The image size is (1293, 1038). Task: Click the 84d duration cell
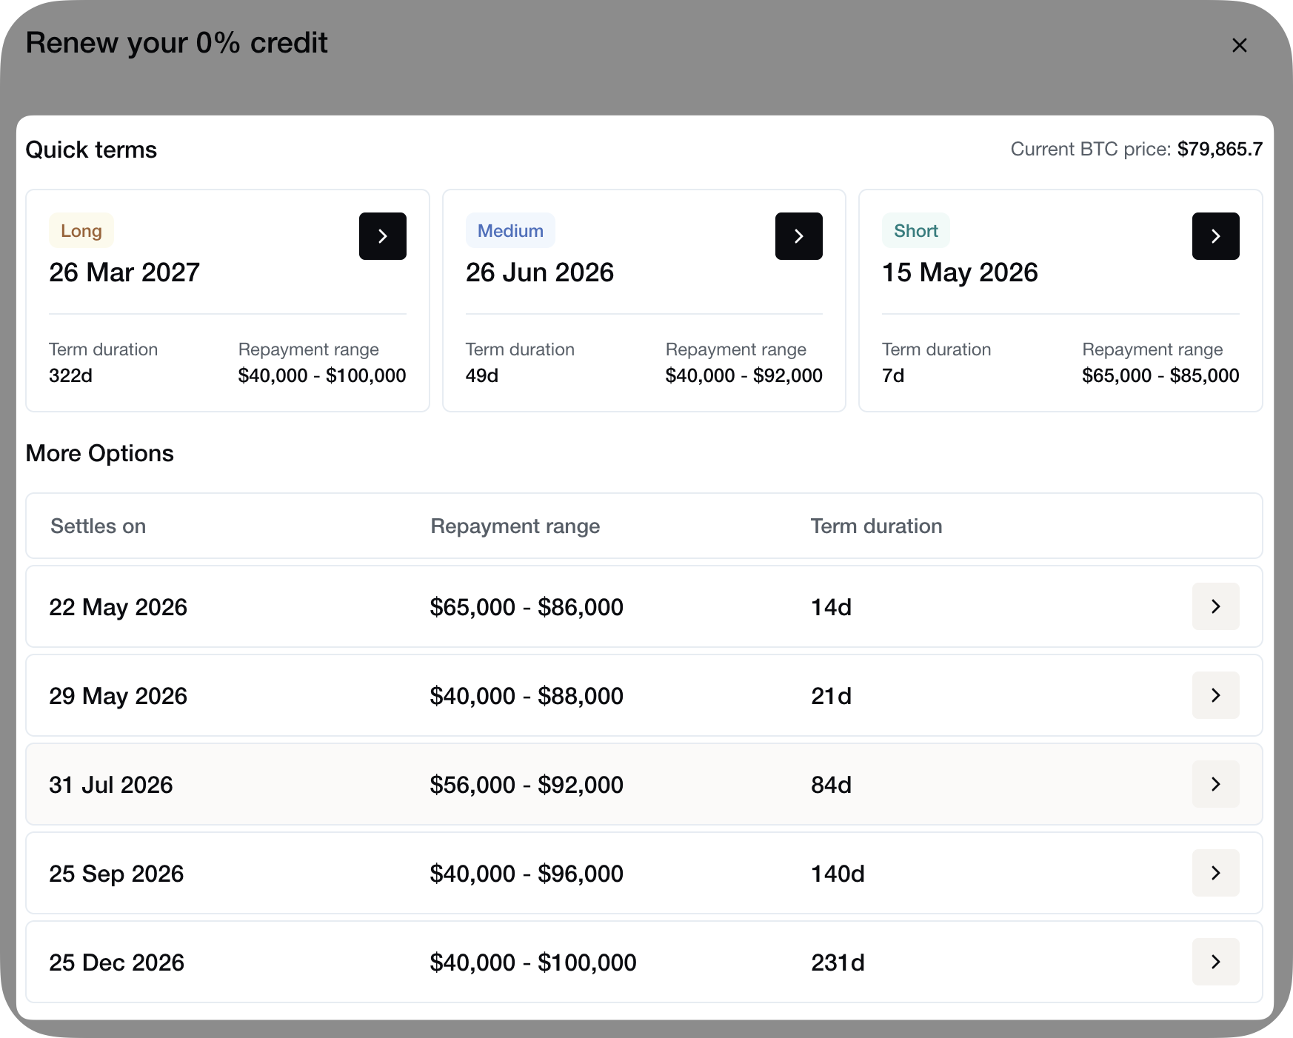click(x=831, y=785)
